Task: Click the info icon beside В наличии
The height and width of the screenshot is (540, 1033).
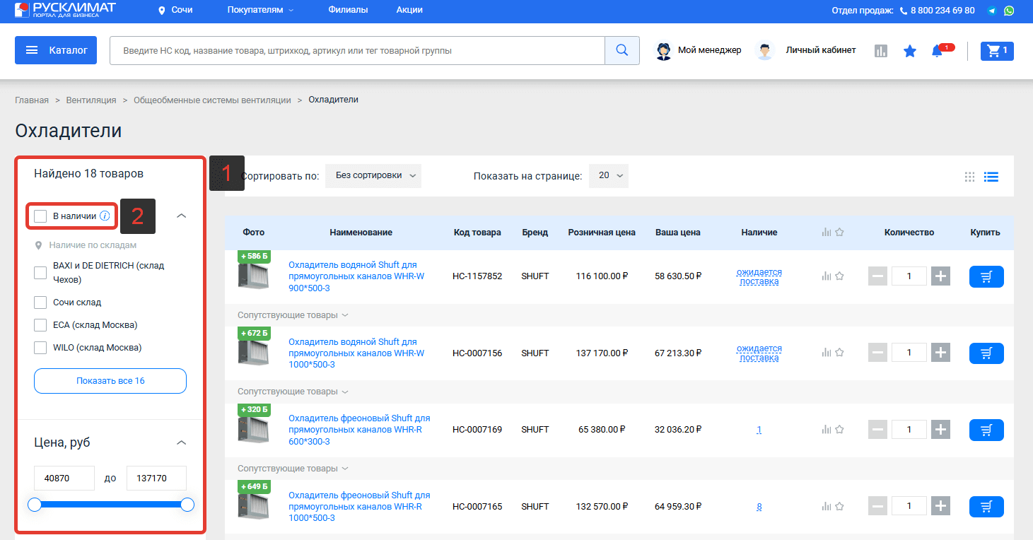Action: click(x=105, y=216)
